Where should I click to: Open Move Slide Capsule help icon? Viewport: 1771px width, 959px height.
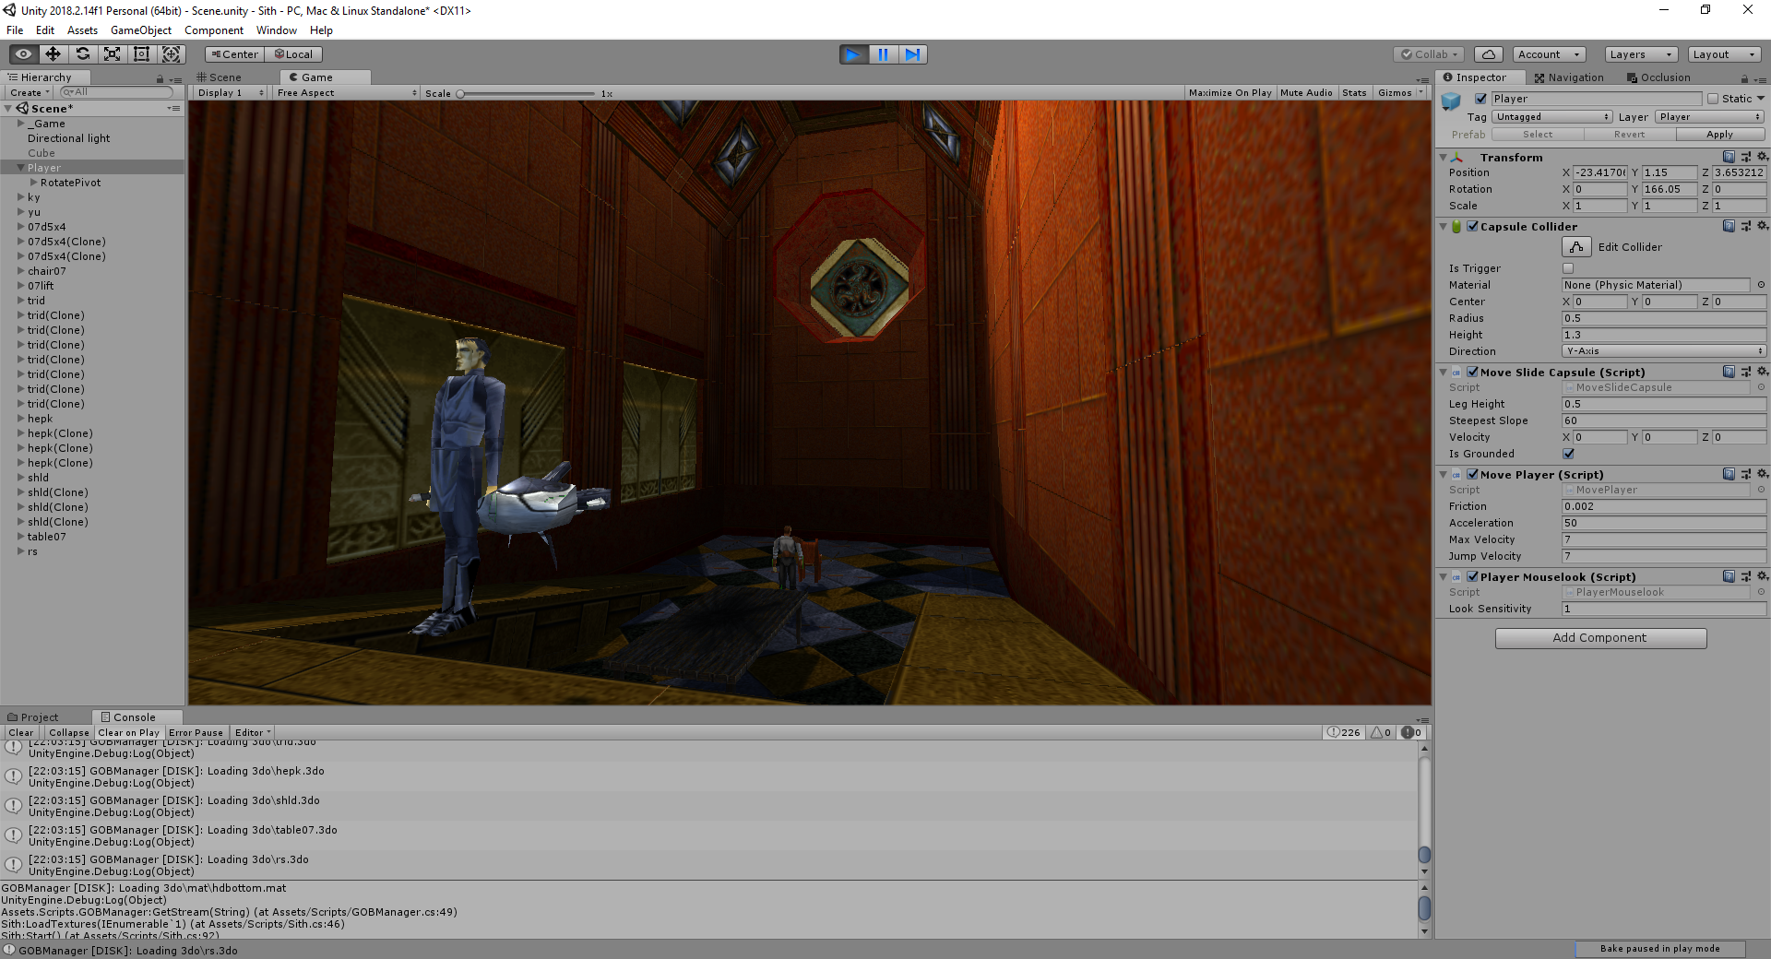pos(1729,373)
